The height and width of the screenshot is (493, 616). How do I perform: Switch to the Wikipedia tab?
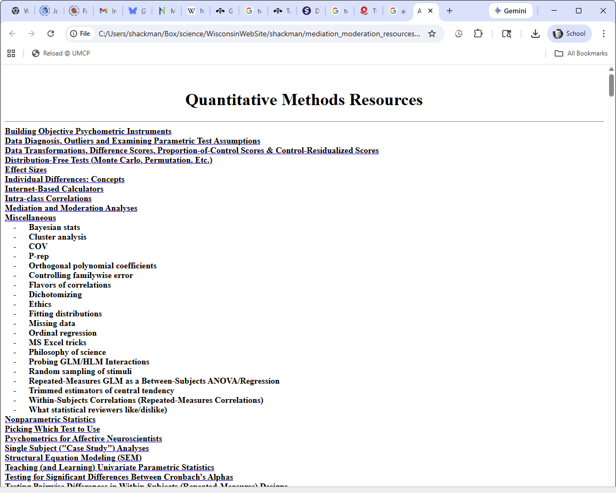[x=195, y=11]
